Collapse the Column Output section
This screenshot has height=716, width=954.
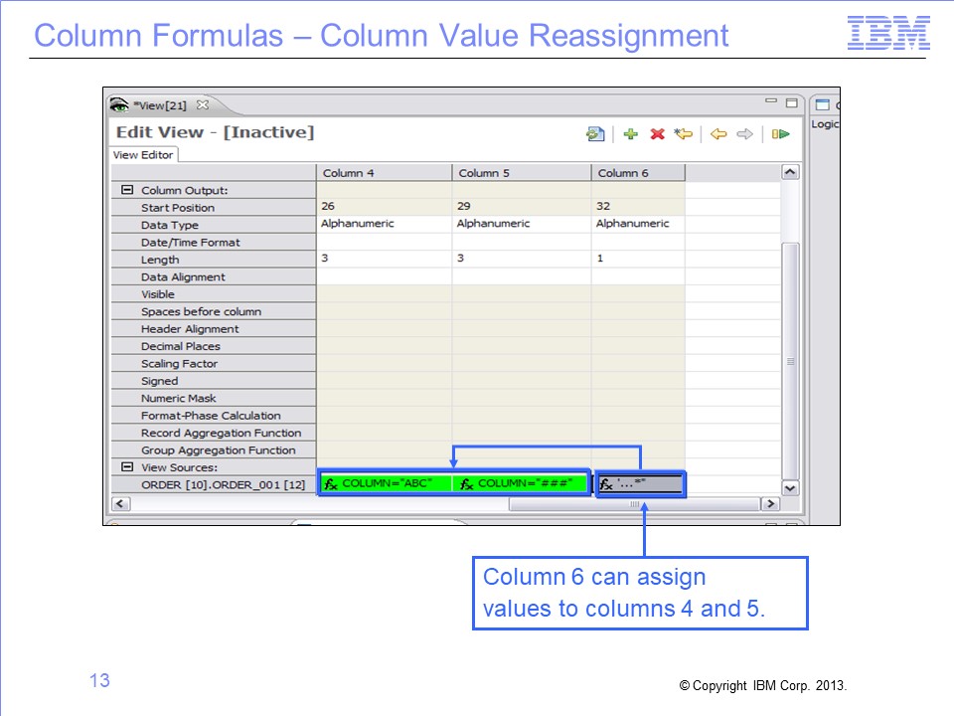pyautogui.click(x=127, y=190)
